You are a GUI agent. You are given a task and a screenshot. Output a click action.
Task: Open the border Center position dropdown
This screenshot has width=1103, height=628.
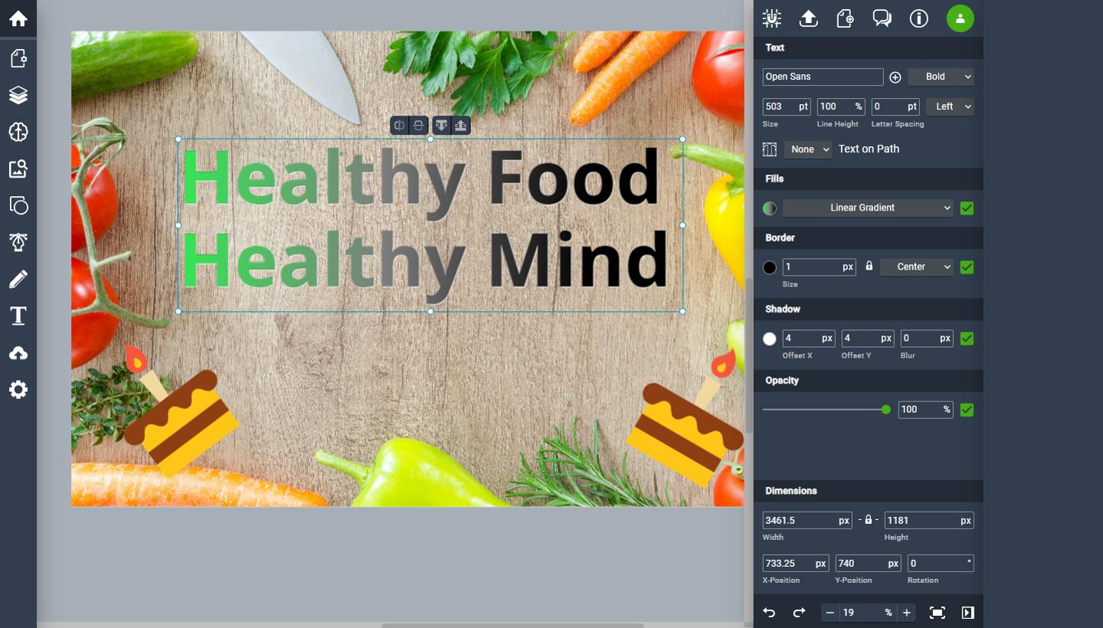[916, 267]
